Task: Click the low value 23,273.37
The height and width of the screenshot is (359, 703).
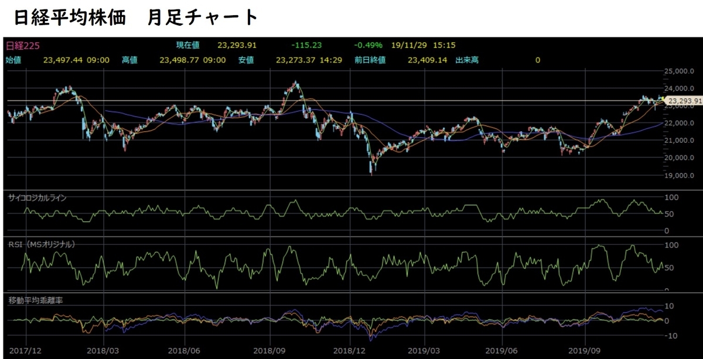Action: point(295,60)
